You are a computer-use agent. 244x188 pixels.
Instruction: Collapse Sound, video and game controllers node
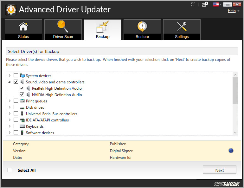[x=10, y=82]
